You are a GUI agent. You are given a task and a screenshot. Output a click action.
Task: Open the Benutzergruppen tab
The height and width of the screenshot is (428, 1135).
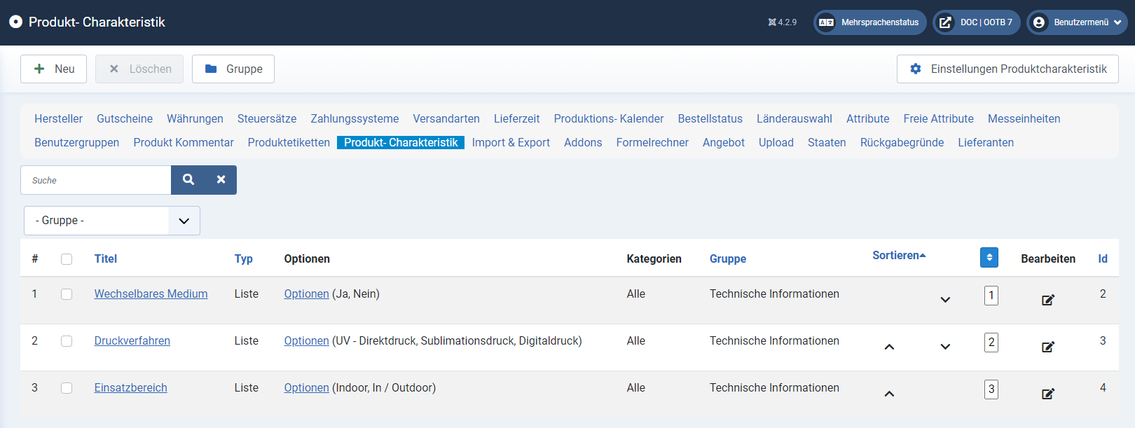(x=77, y=143)
